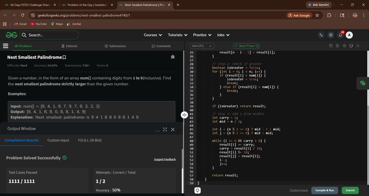Open the hamburger sidebar menu
This screenshot has width=369, height=196.
(x=5, y=46)
